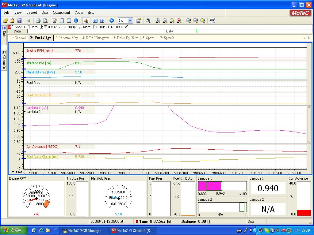
Task: Click the Manifold Pres [kPa] channel label
Action: [x=40, y=72]
